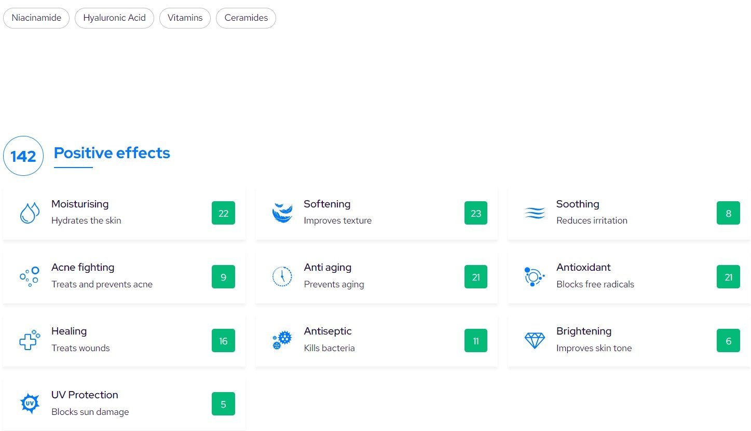Screen dimensions: 751x431
Task: Click the green 23 Softening count badge
Action: pos(475,213)
